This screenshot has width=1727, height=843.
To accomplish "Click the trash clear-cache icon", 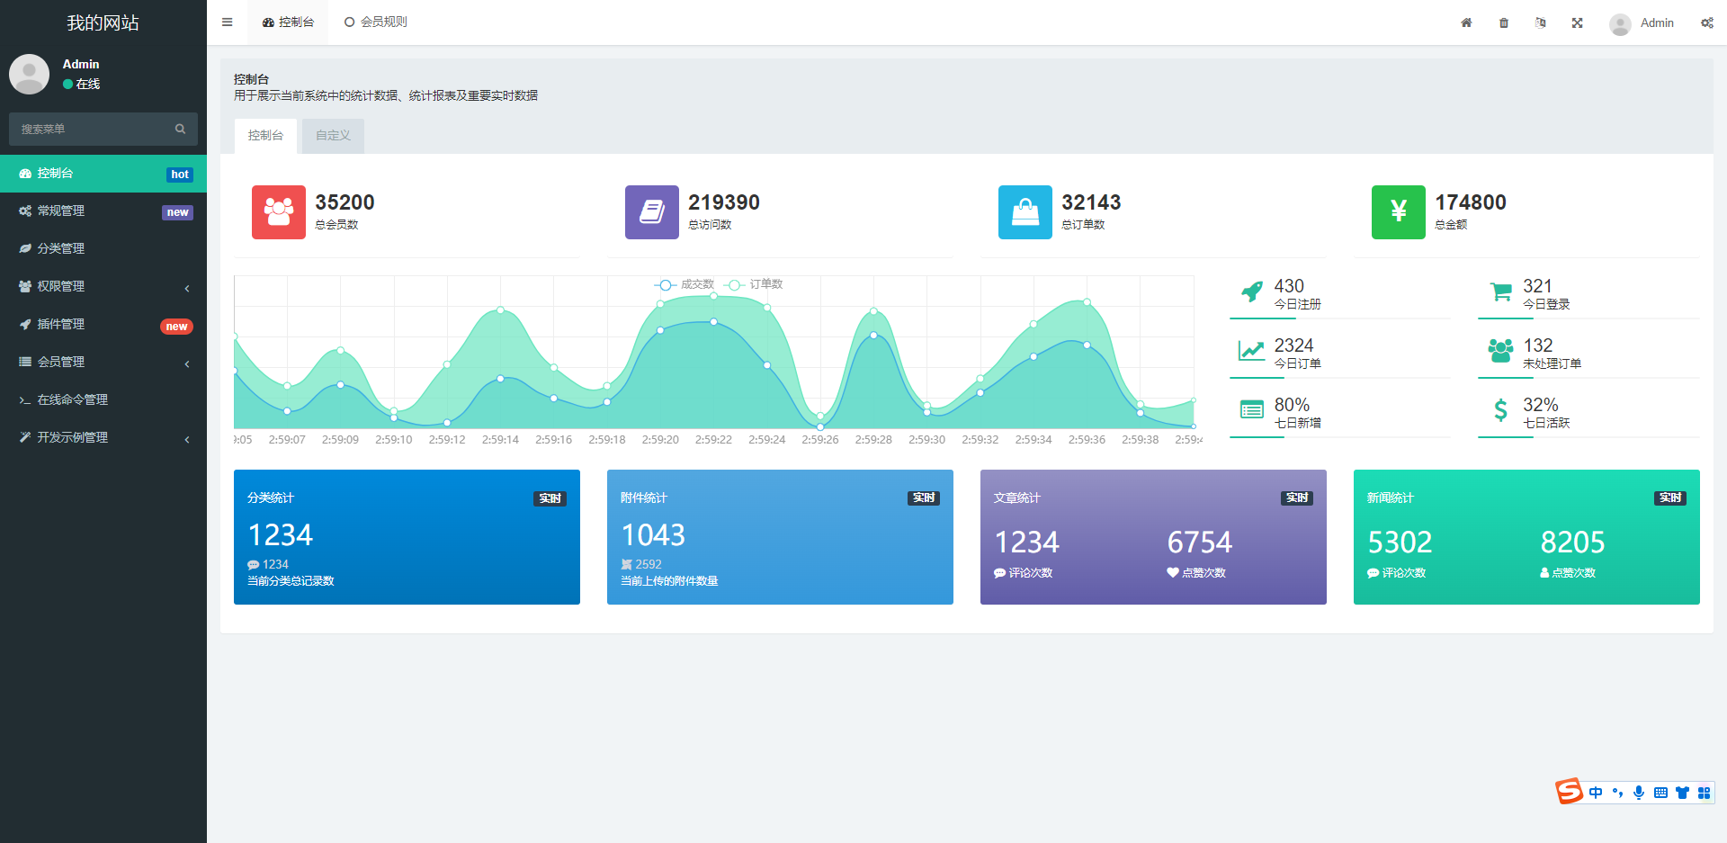I will [1504, 22].
